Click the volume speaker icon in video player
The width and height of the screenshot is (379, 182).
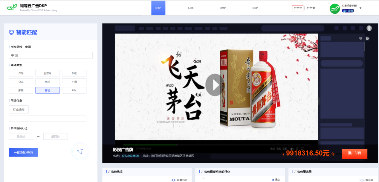coord(292,148)
